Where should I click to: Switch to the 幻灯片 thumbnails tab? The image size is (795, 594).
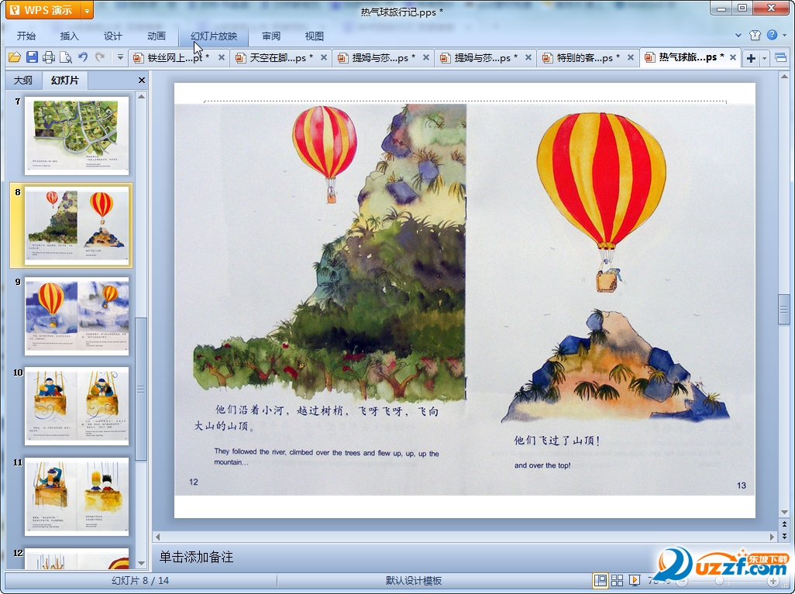coord(65,80)
